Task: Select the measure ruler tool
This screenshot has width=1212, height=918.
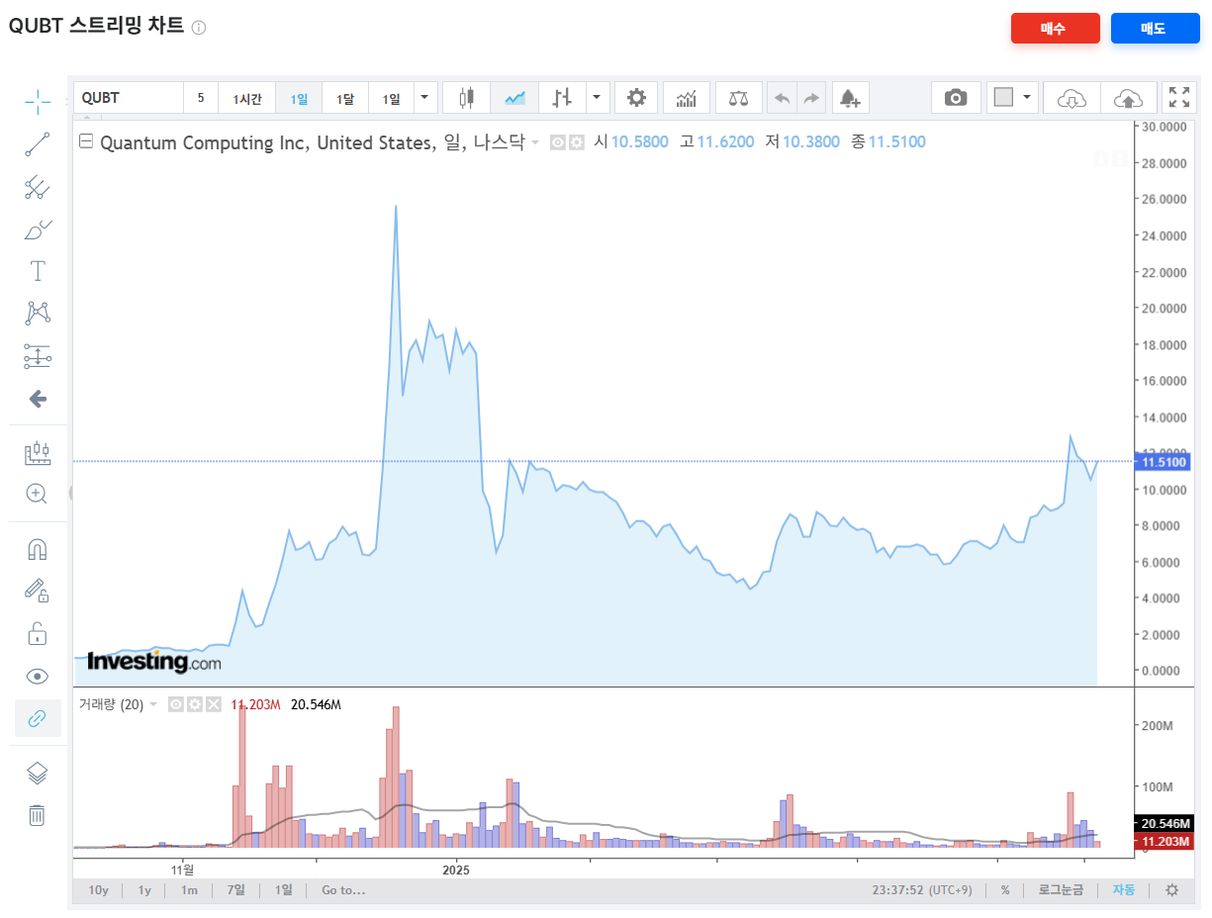Action: 38,453
